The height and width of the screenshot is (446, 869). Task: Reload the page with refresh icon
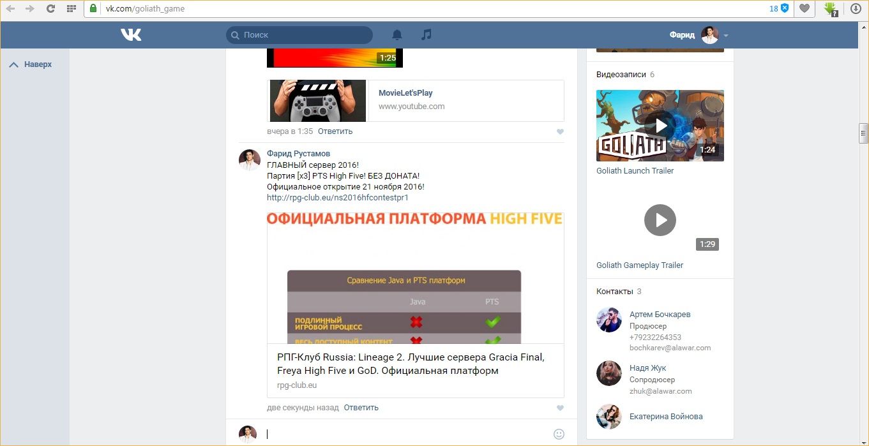[x=50, y=9]
